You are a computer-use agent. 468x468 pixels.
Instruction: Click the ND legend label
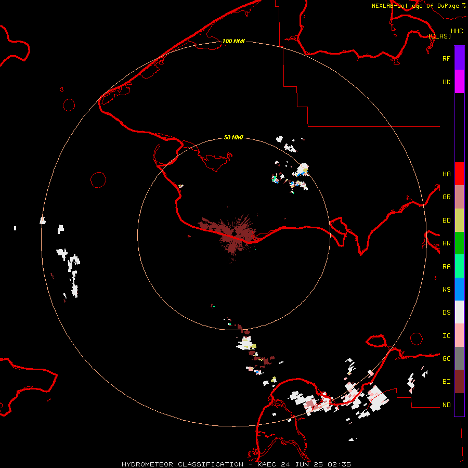pyautogui.click(x=446, y=405)
